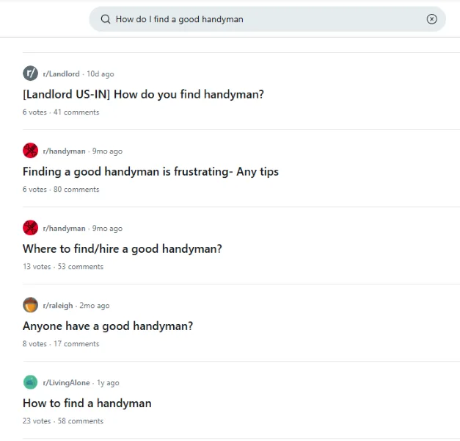Open r/handyman link above Finding a good handyman
The height and width of the screenshot is (441, 460).
pyautogui.click(x=65, y=151)
